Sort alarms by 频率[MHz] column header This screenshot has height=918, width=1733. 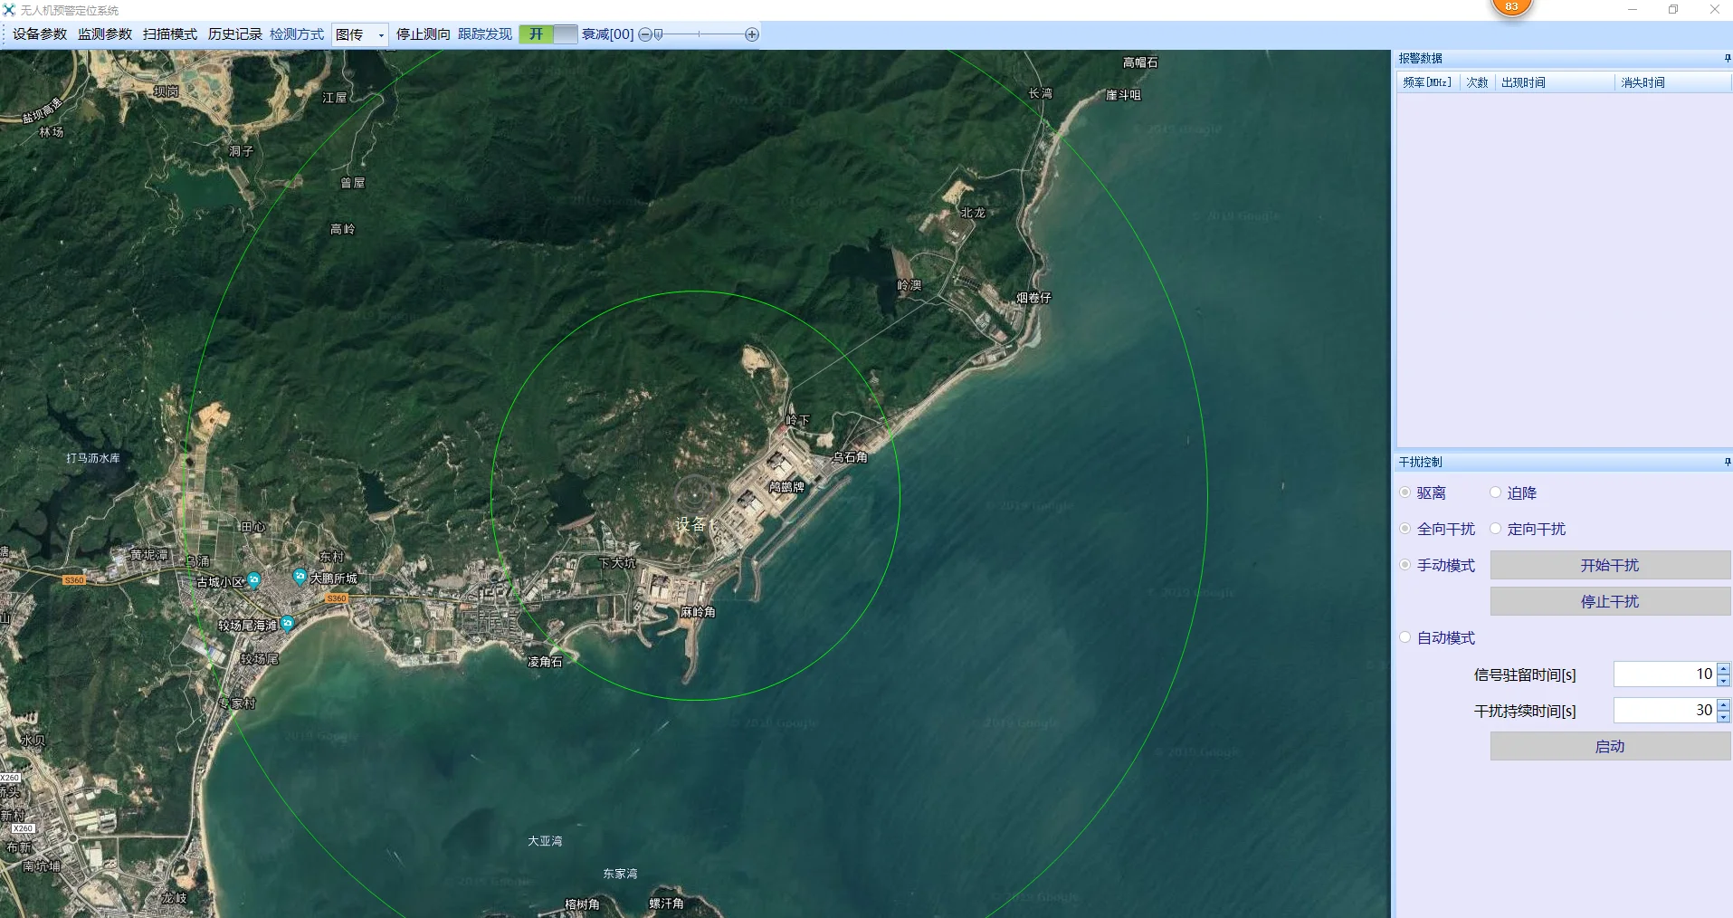click(1427, 82)
